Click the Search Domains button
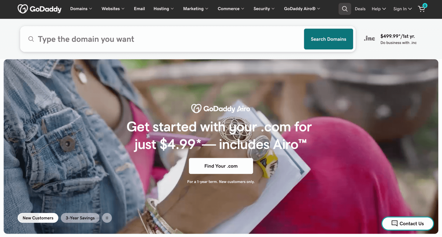This screenshot has height=237, width=442. pos(329,39)
